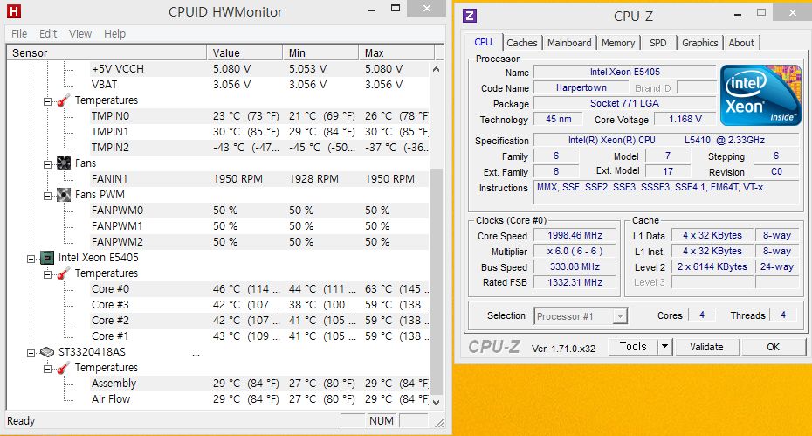
Task: Collapse the Intel Xeon E5405 tree node
Action: (31, 259)
